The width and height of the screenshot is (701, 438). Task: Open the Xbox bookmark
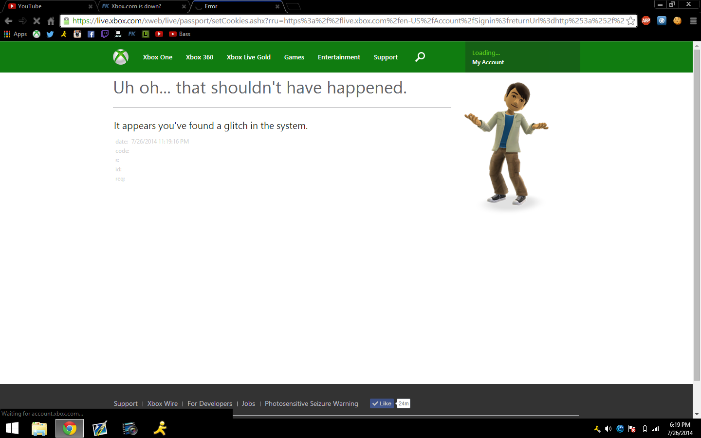click(x=37, y=34)
